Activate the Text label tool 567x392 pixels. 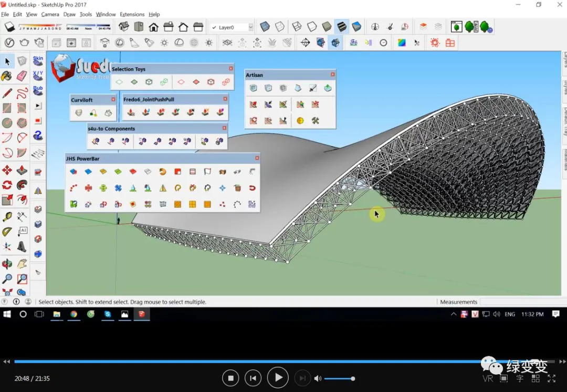click(22, 231)
